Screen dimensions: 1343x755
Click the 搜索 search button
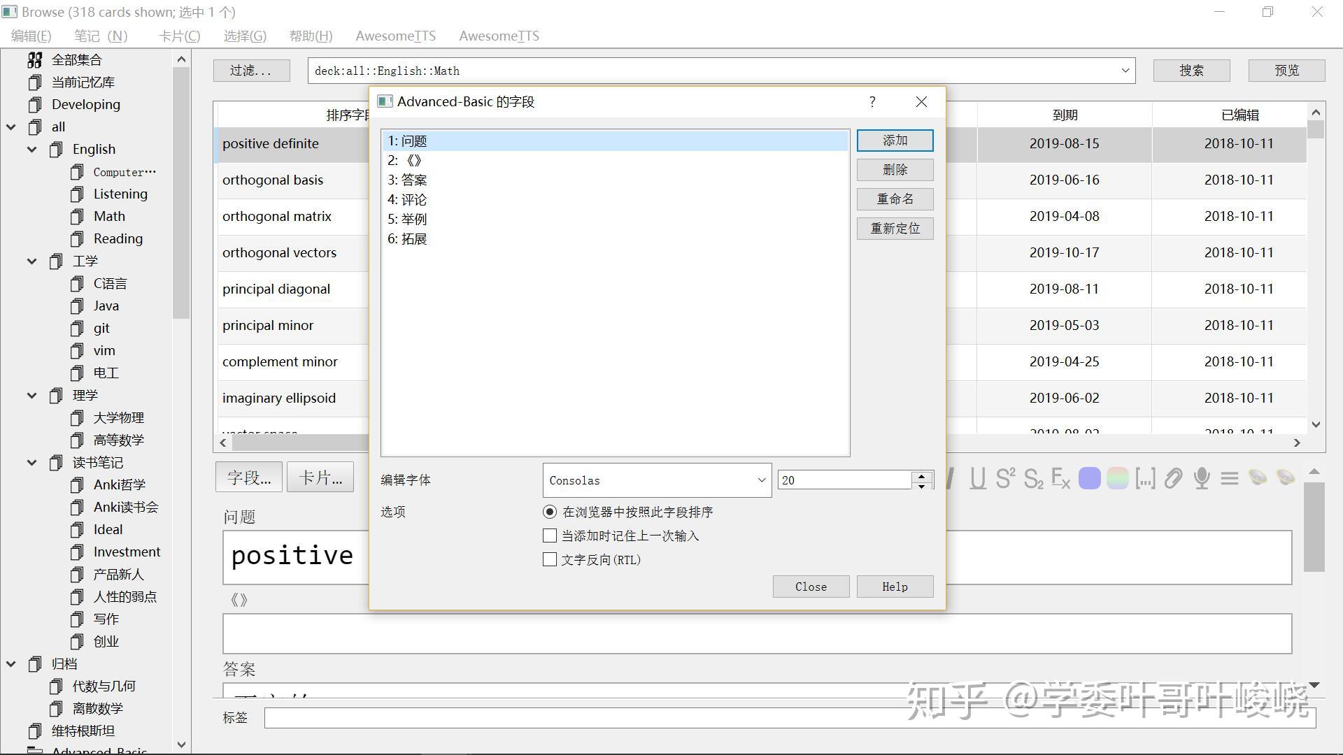pyautogui.click(x=1191, y=71)
